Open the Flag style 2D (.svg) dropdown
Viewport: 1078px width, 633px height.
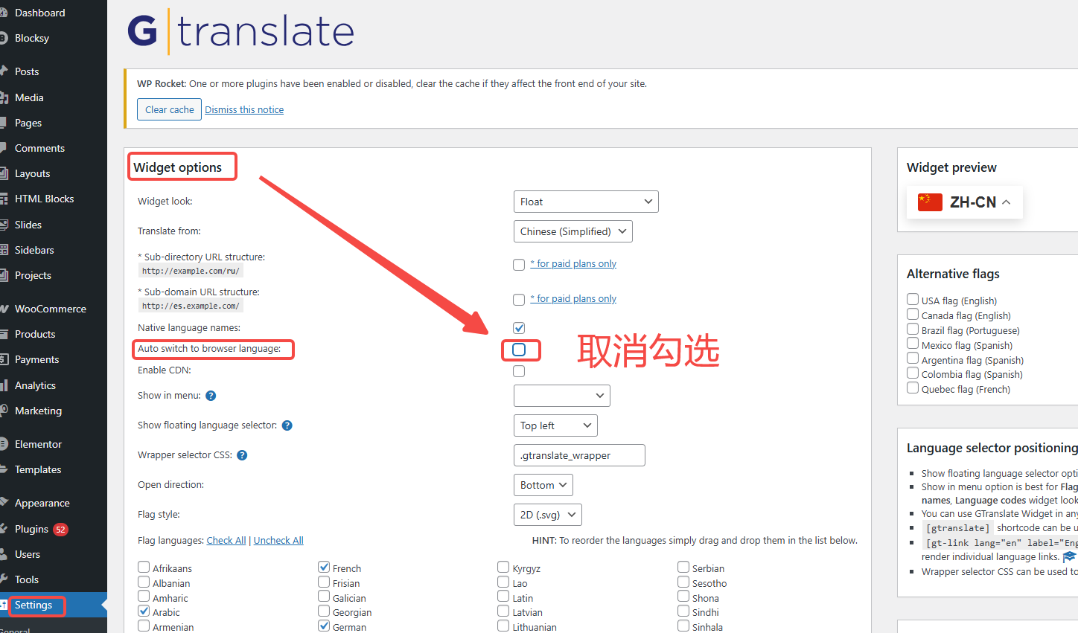[x=547, y=515]
